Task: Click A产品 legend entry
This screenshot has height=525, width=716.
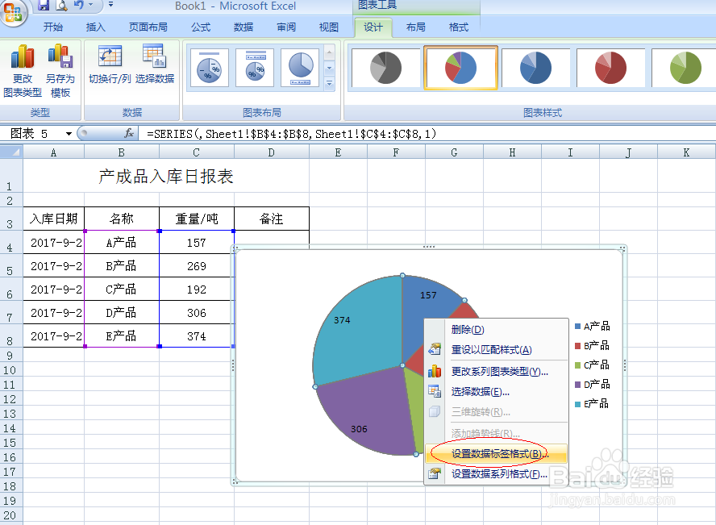Action: click(593, 326)
